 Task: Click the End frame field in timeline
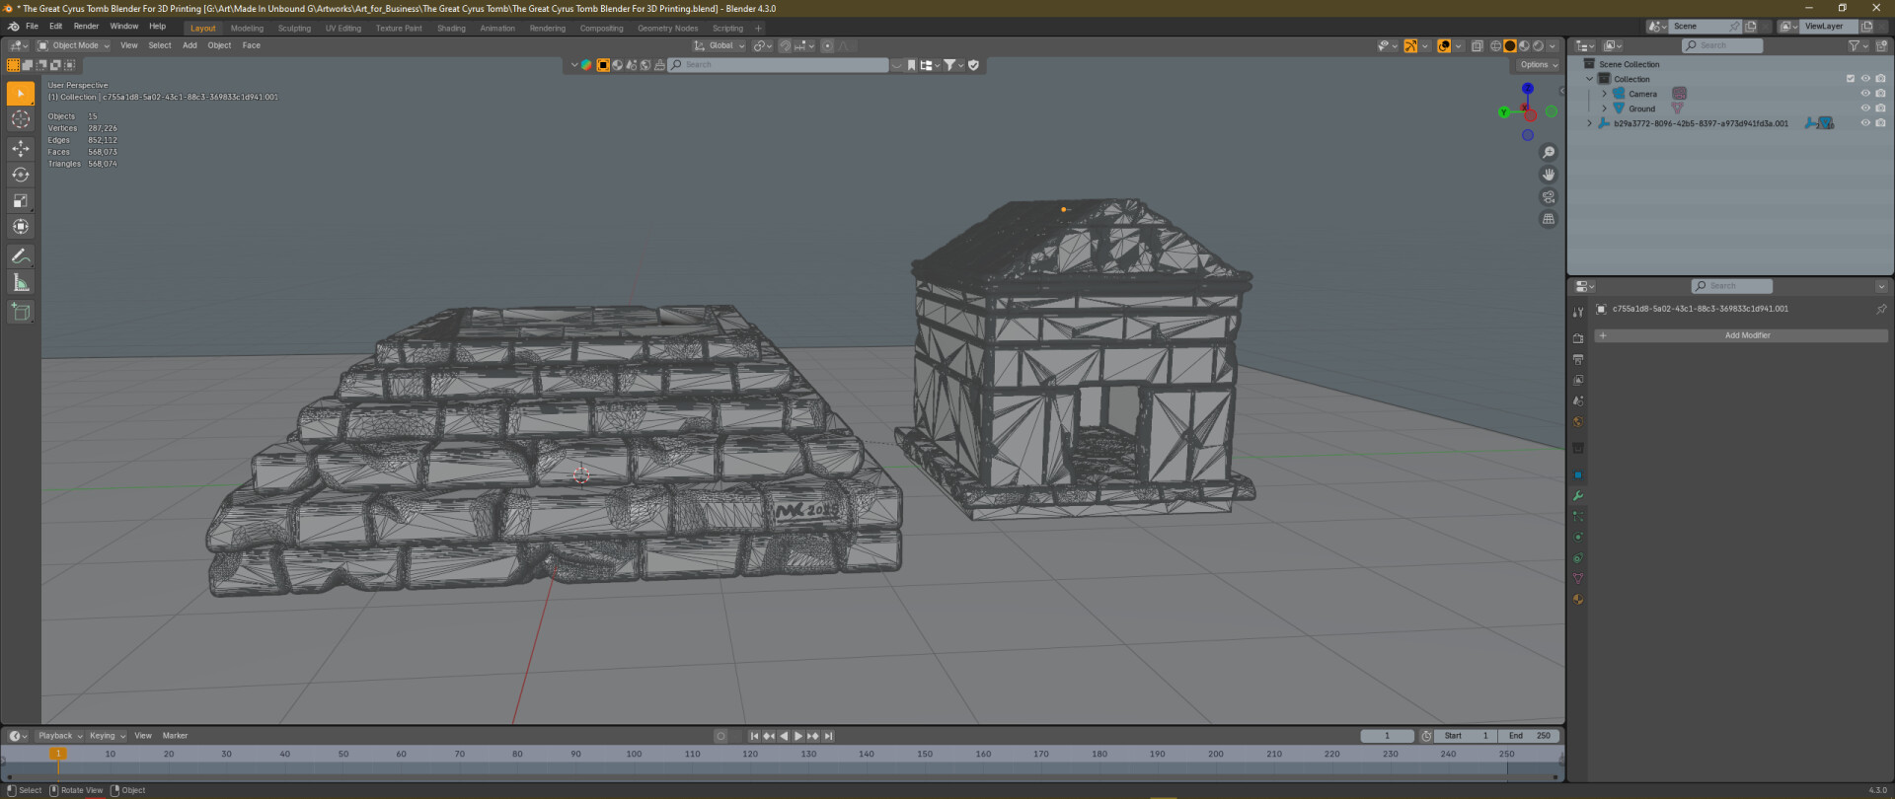pyautogui.click(x=1529, y=736)
